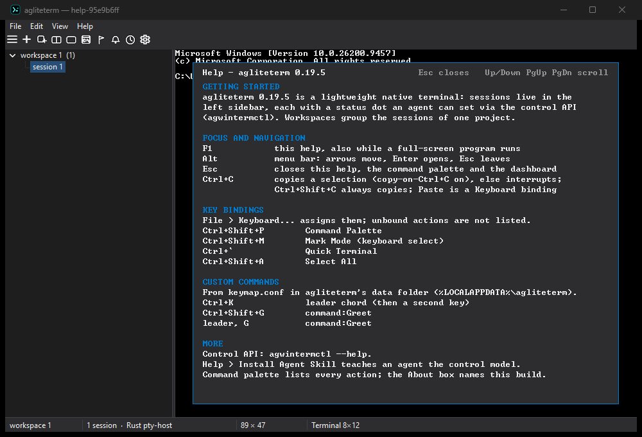Click the 'CUSTOM COMMANDS' heading
The height and width of the screenshot is (437, 642).
coord(241,282)
